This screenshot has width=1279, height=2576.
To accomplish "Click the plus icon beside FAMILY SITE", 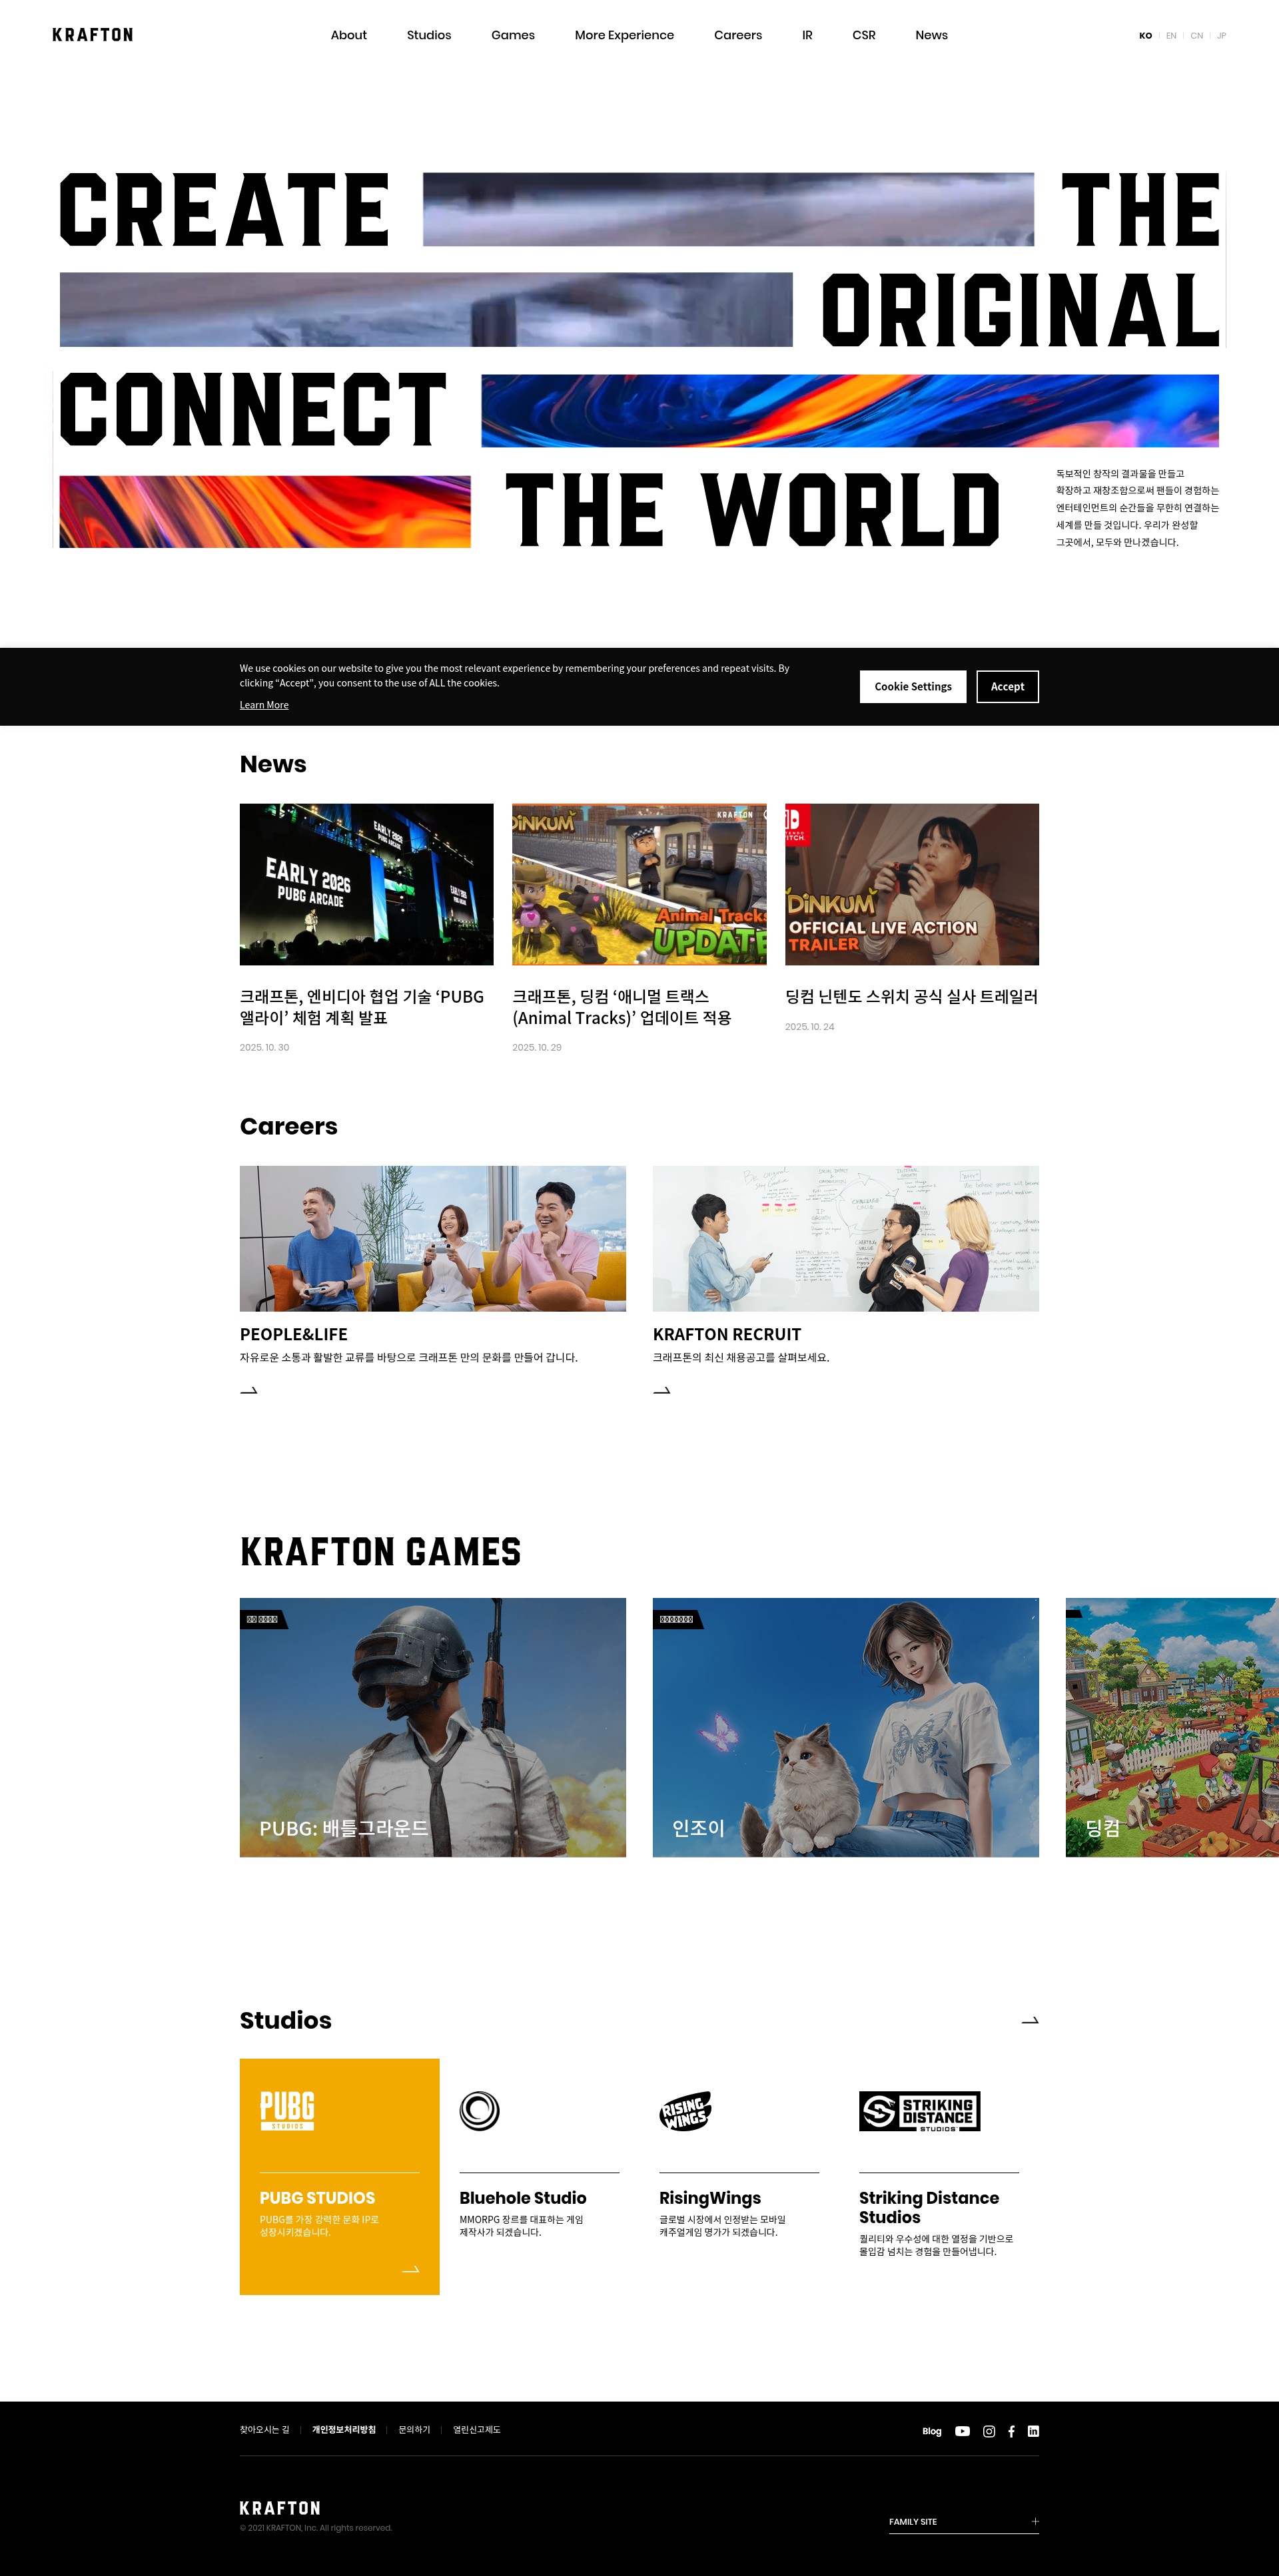I will tap(1035, 2521).
